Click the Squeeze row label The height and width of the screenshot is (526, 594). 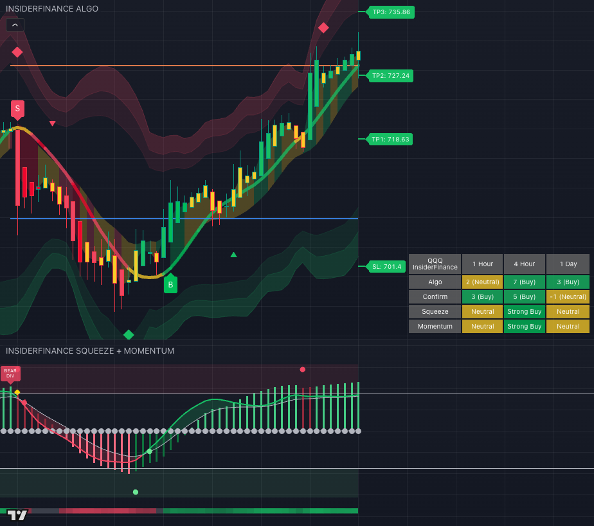tap(435, 311)
